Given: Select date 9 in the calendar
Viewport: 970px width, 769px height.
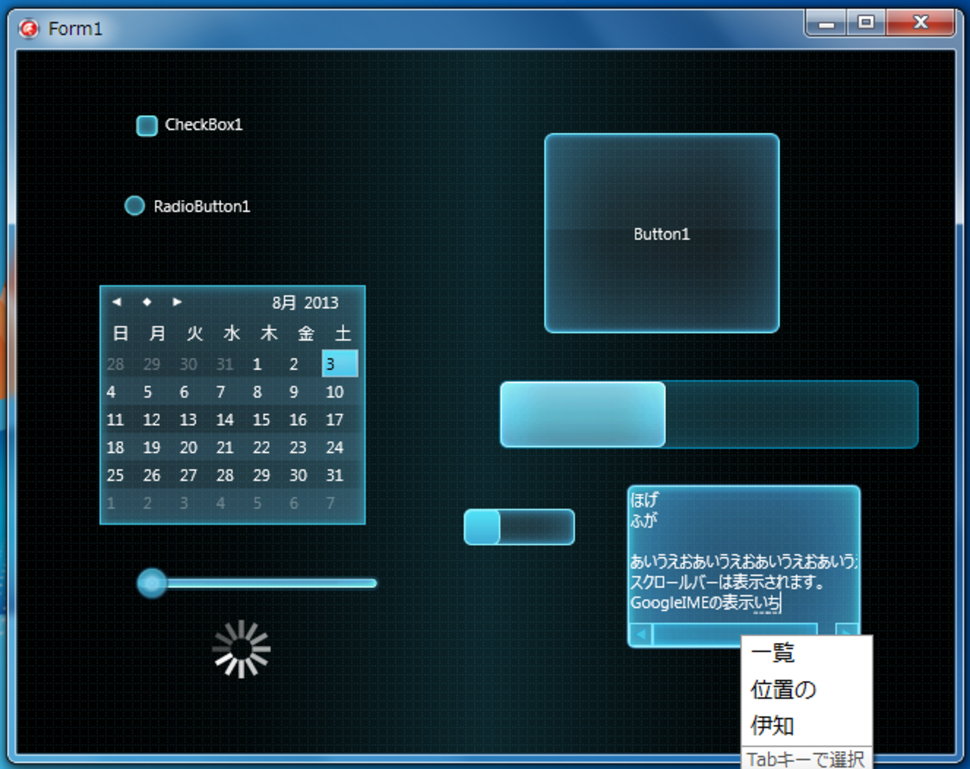Looking at the screenshot, I should 294,392.
